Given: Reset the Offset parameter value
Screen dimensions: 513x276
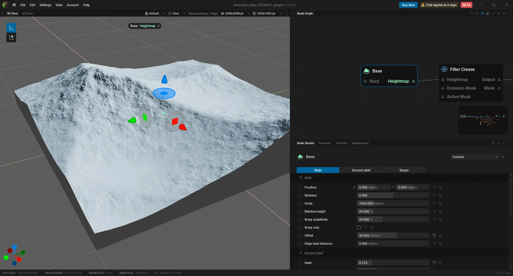Looking at the screenshot, I should tap(434, 235).
